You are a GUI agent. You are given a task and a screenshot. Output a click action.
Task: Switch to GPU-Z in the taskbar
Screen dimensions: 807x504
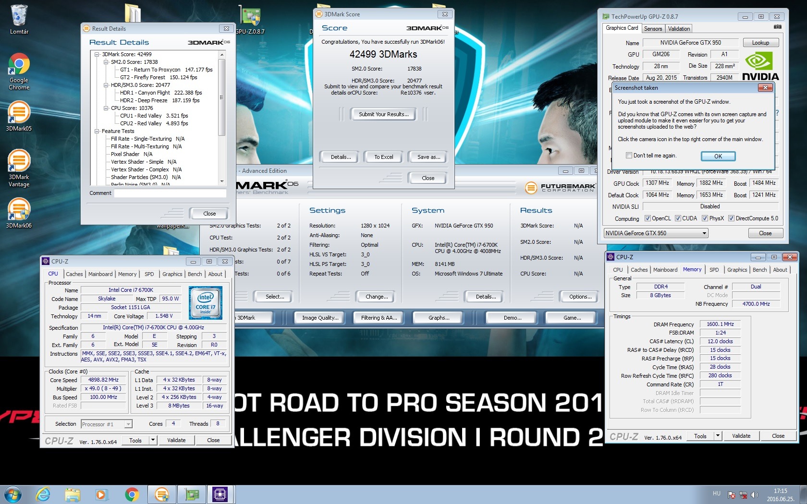tap(192, 494)
